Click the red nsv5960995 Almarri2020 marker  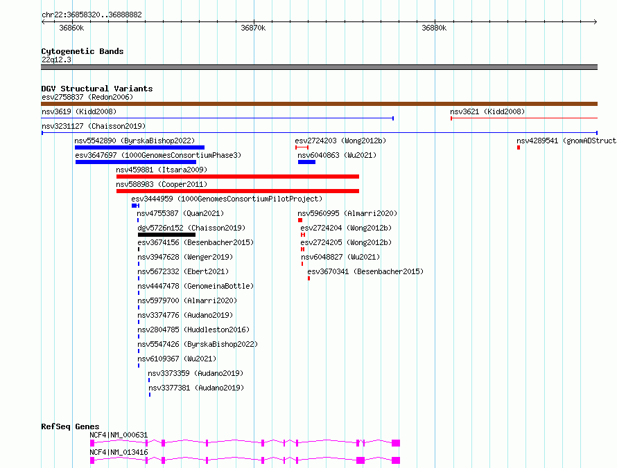(x=300, y=220)
